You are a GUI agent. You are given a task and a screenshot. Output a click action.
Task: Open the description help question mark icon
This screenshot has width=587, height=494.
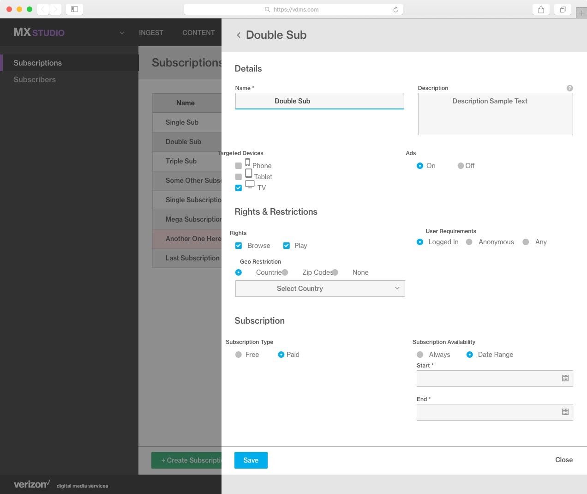569,88
